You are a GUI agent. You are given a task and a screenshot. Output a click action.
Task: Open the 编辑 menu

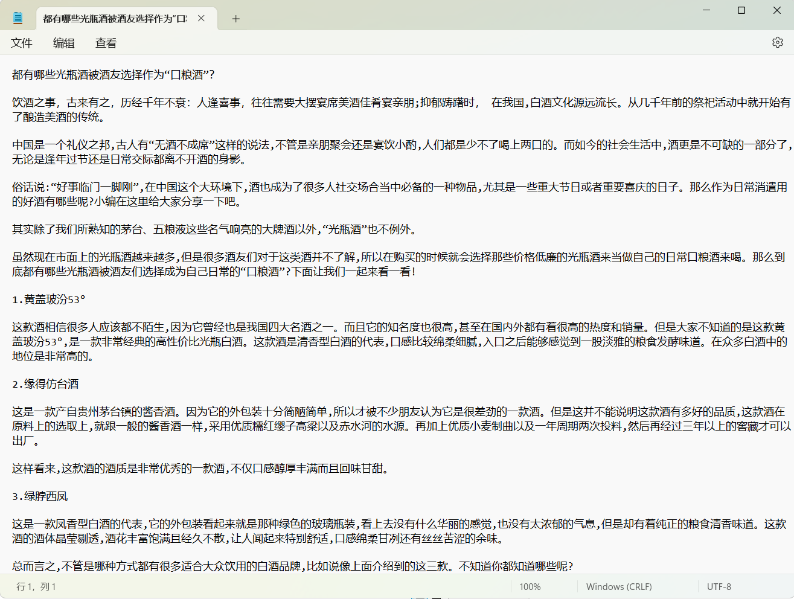[64, 43]
